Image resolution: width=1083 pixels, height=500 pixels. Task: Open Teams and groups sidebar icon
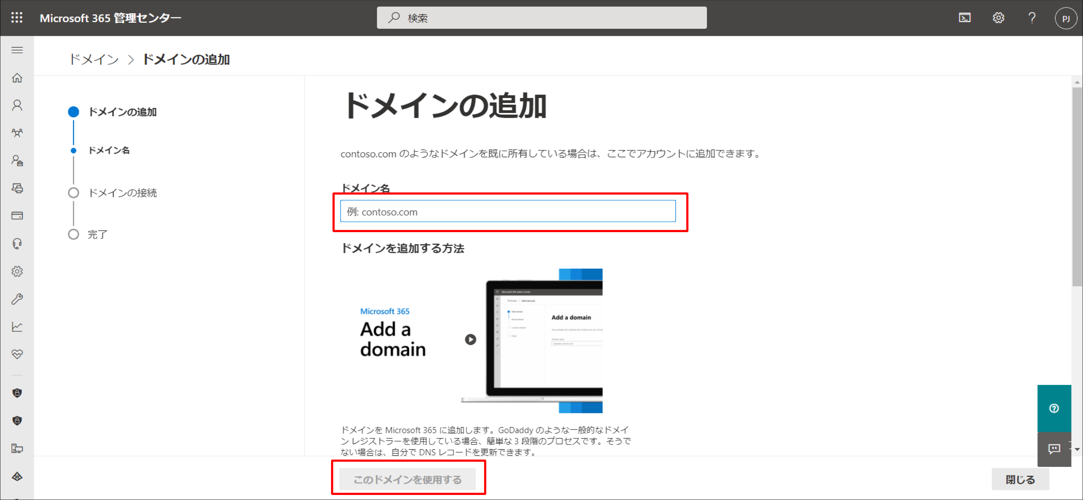tap(17, 133)
